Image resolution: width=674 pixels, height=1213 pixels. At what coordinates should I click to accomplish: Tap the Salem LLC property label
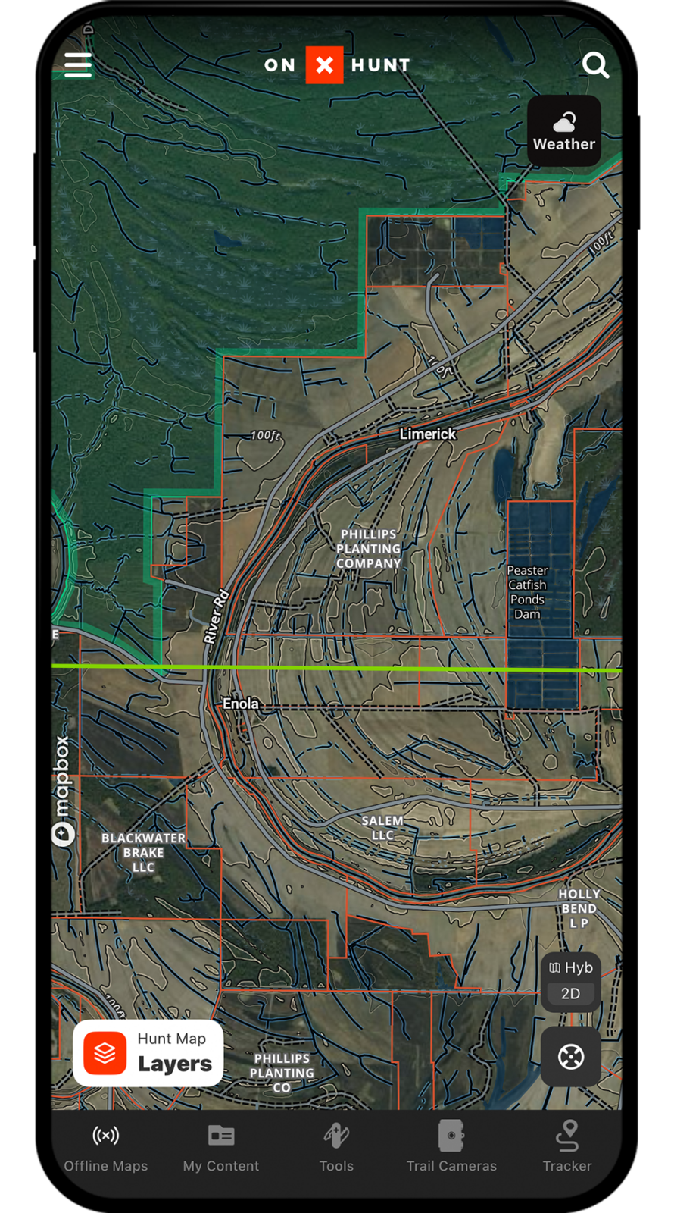(x=382, y=828)
